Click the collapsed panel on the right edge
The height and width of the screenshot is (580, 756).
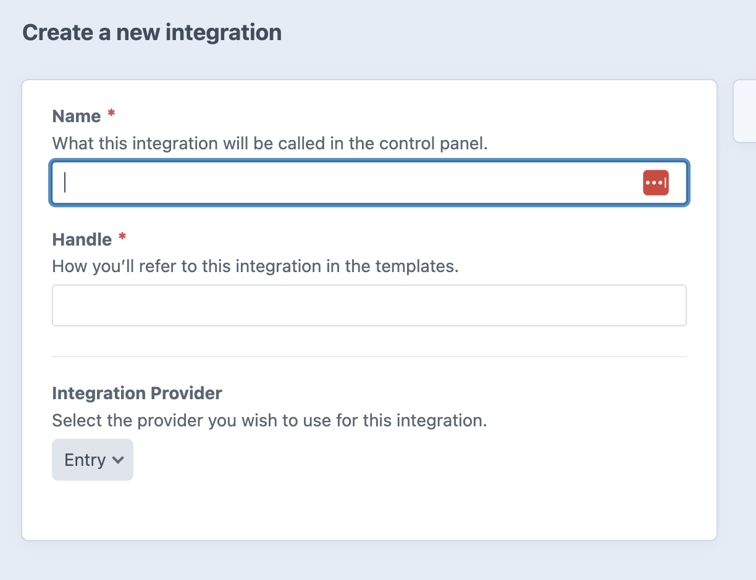(745, 111)
